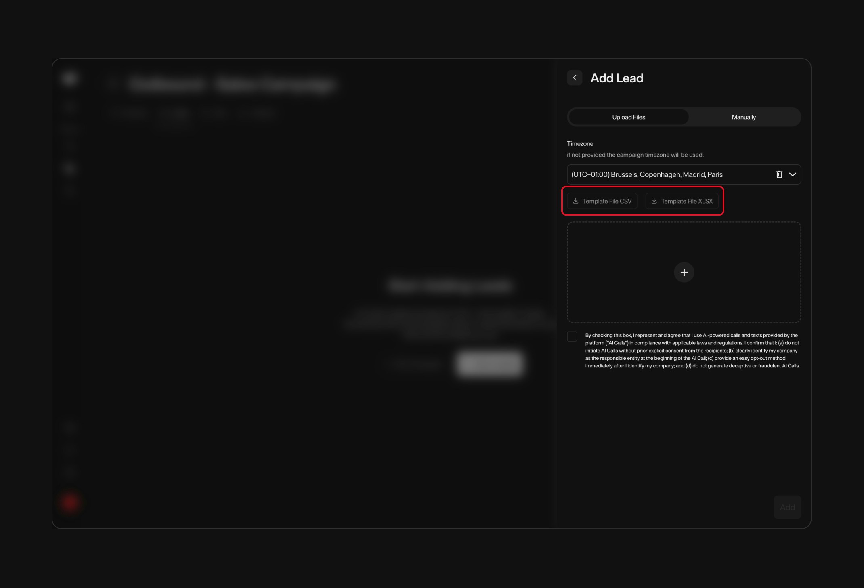Clear the selected timezone with the delete control
Viewport: 864px width, 588px height.
tap(779, 174)
